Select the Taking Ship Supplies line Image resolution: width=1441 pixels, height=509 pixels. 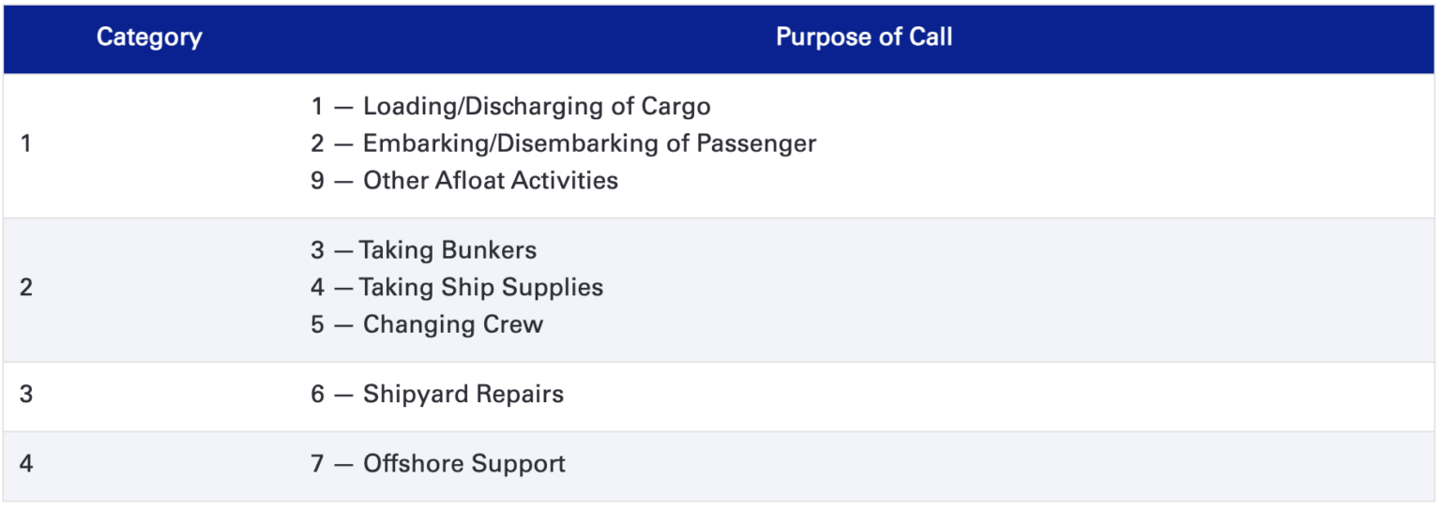pyautogui.click(x=480, y=288)
